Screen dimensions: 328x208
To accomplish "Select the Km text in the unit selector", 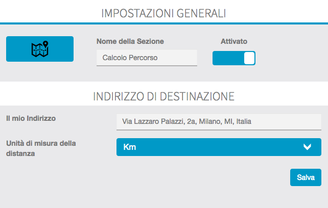I will click(x=129, y=147).
